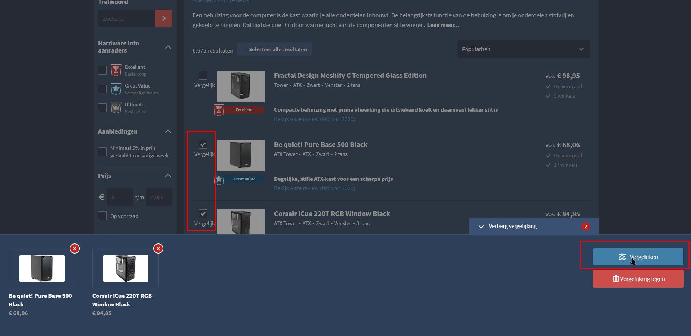Click the blue Vergelijken button
Image resolution: width=691 pixels, height=336 pixels.
click(638, 257)
